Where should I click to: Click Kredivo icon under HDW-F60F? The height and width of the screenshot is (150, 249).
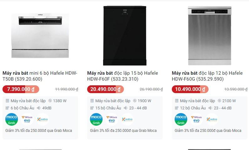click(127, 120)
